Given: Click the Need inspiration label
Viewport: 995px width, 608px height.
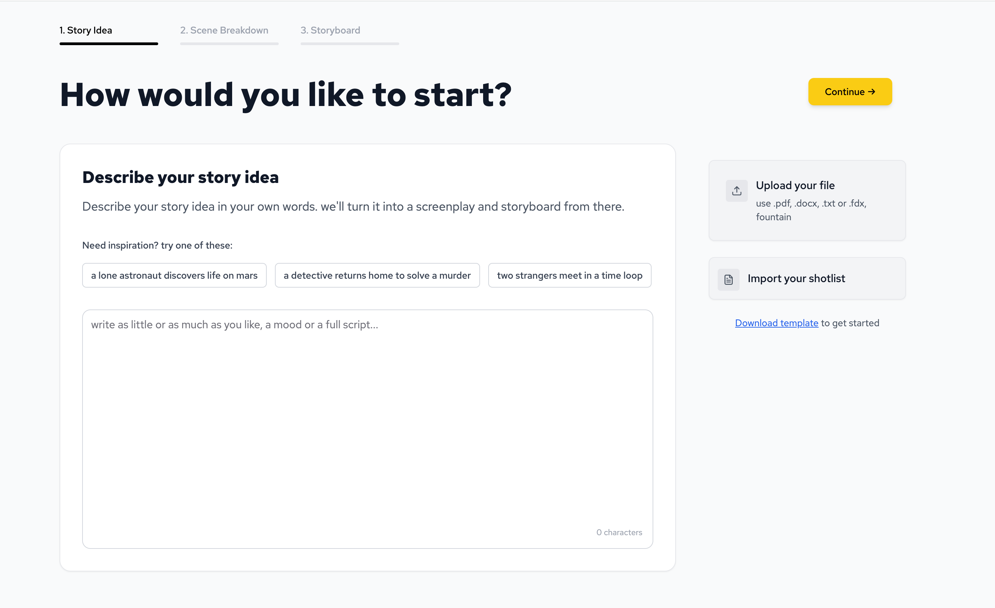Looking at the screenshot, I should [157, 245].
